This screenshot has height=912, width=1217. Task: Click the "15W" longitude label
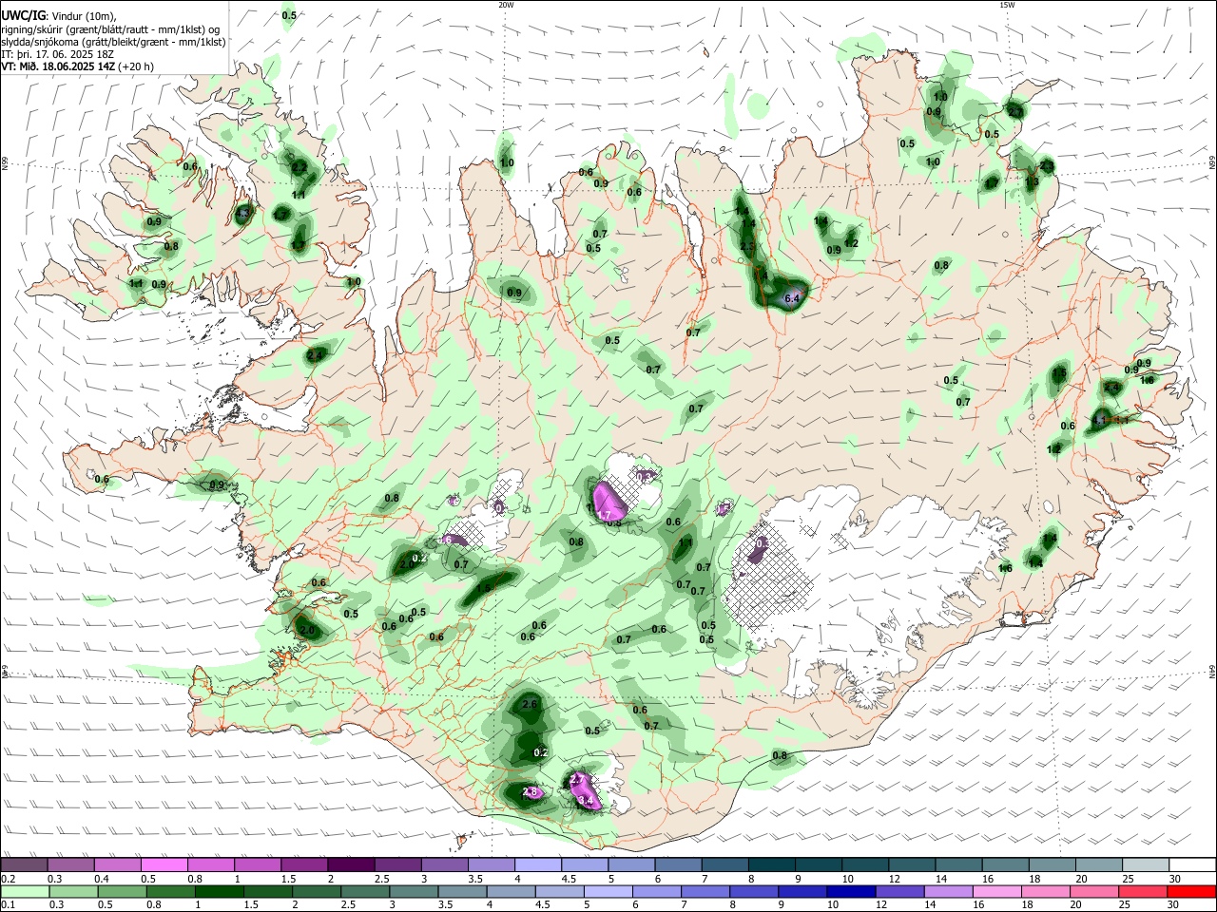click(1007, 5)
